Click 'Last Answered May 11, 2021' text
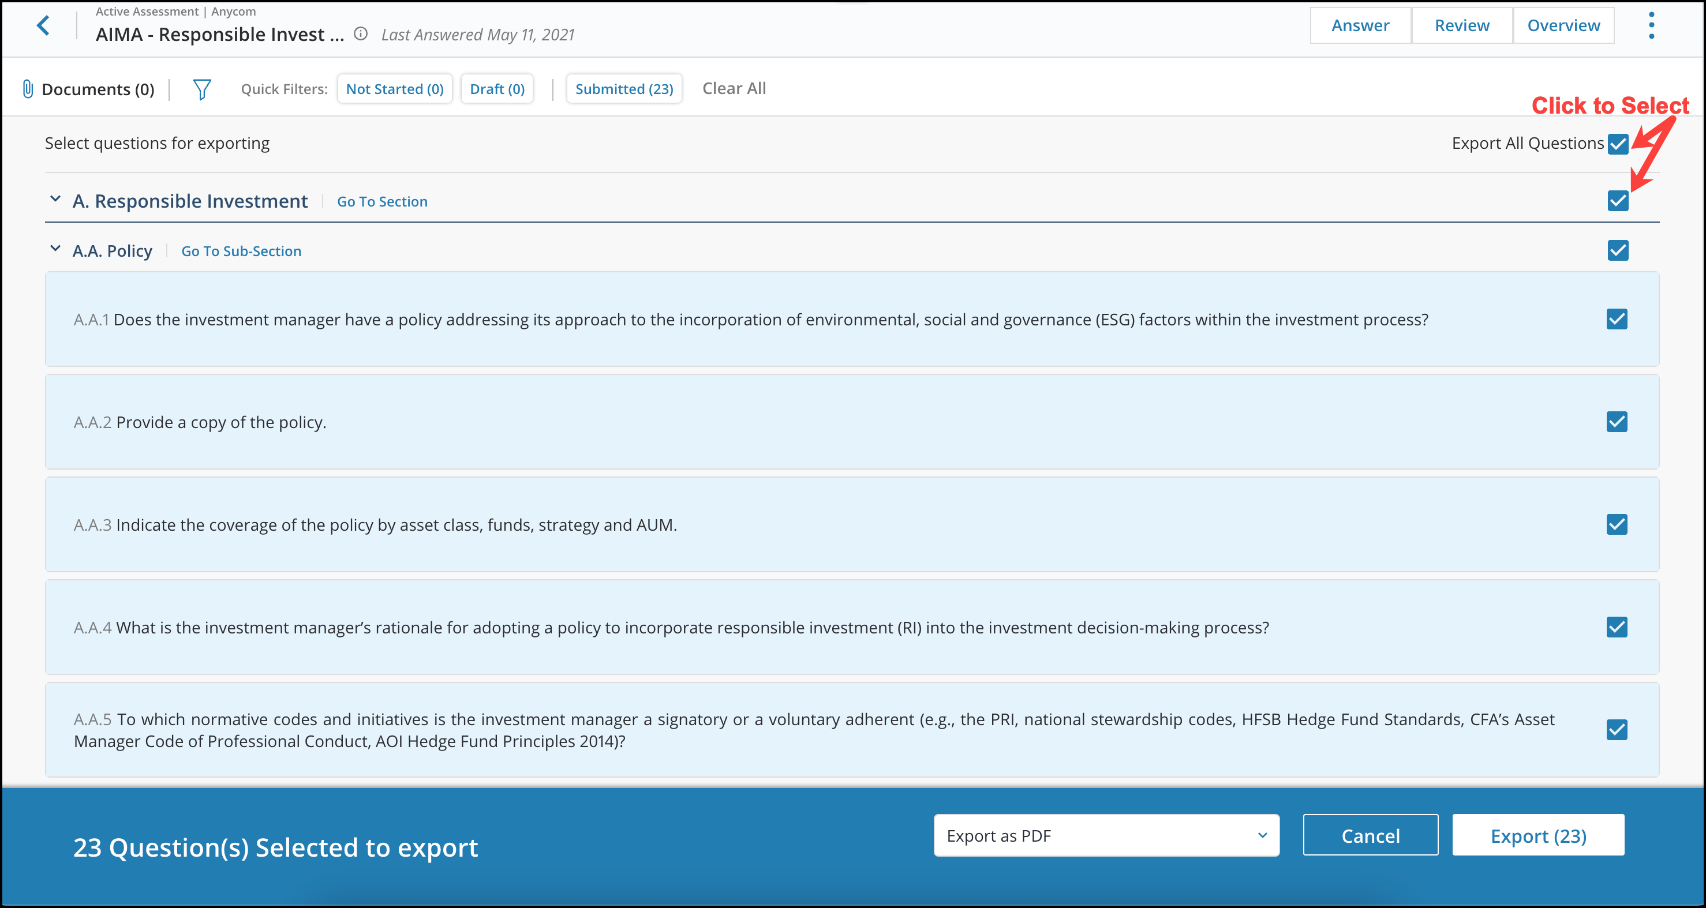The image size is (1706, 908). 477,35
